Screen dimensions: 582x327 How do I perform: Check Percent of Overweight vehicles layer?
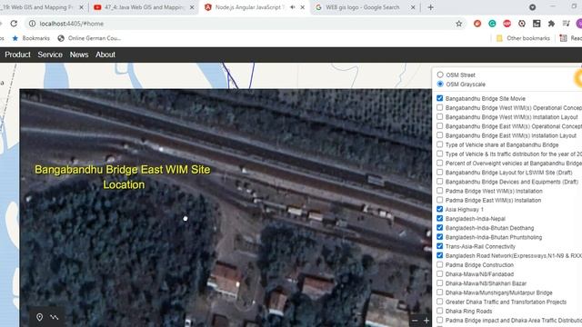440,163
